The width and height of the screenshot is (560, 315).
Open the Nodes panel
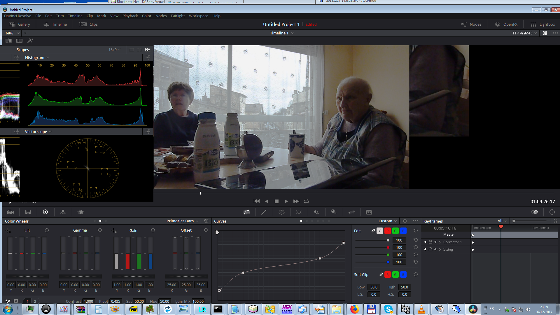471,24
